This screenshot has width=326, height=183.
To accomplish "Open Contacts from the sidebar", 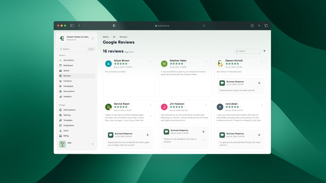I will tap(77, 81).
